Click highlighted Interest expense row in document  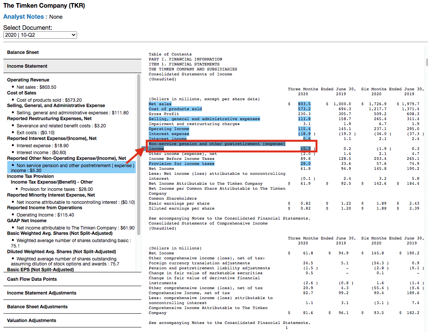tap(169, 134)
